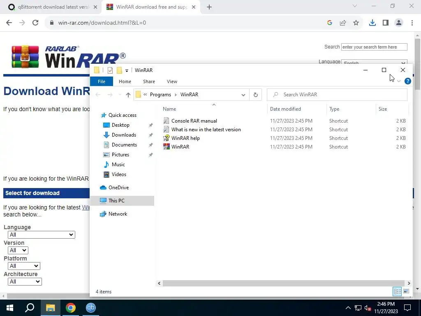Click Properties icon in Explorer quick access toolbar
The image size is (421, 316).
pyautogui.click(x=110, y=70)
